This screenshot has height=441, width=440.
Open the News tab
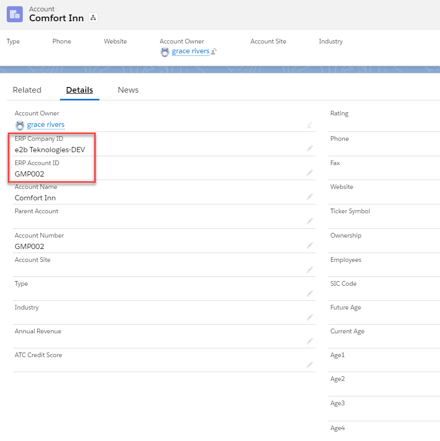[x=128, y=90]
